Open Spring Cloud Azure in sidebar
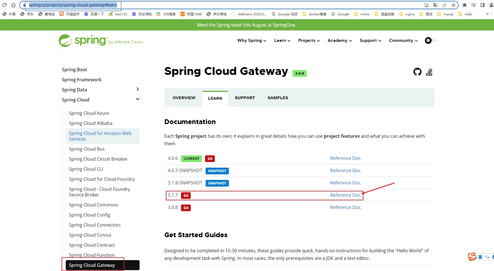This screenshot has width=494, height=271. click(89, 113)
